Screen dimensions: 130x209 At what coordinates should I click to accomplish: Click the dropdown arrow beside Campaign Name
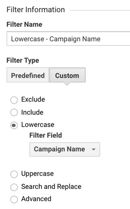pos(94,149)
